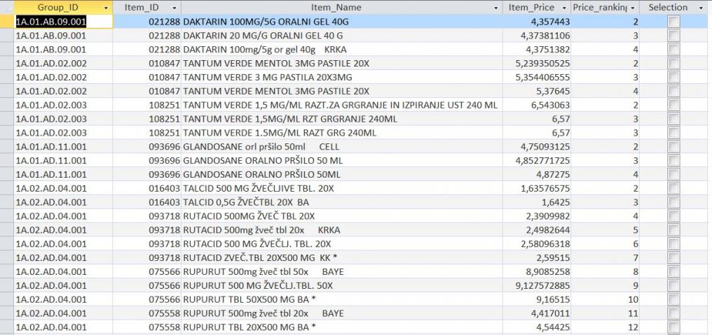Click price cell 5,354406555
Viewport: 712px width, 335px height.
click(536, 77)
